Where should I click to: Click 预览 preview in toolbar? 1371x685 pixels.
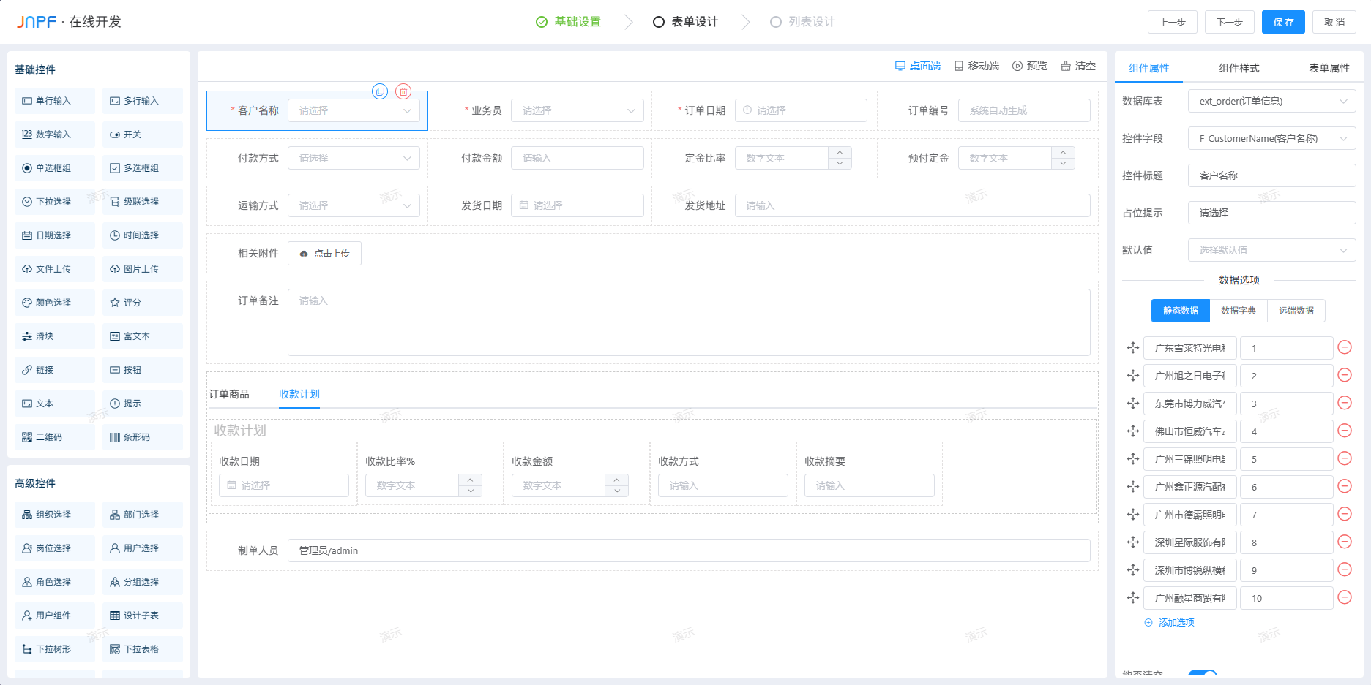[1030, 66]
